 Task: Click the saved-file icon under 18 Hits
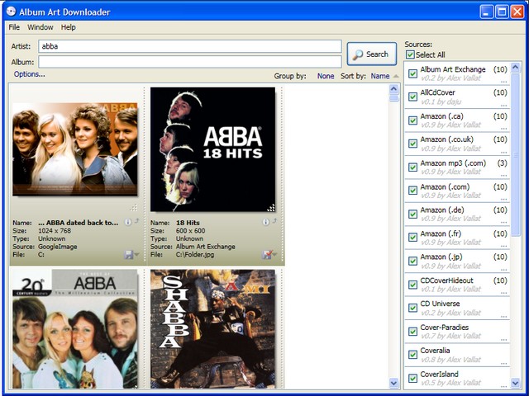(266, 255)
